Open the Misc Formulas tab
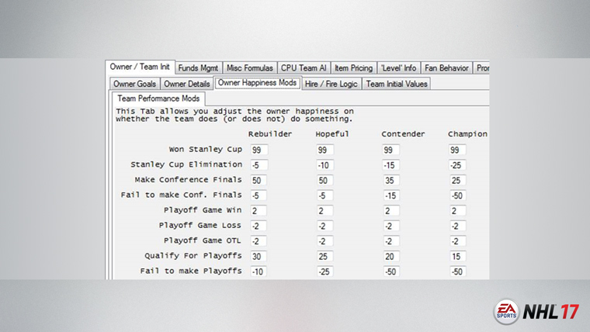 [x=250, y=67]
